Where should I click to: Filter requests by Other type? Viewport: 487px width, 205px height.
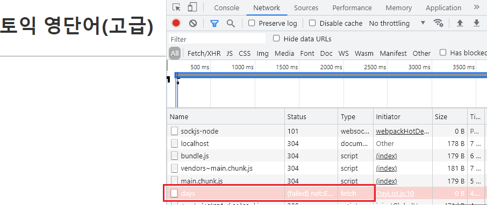tap(422, 53)
